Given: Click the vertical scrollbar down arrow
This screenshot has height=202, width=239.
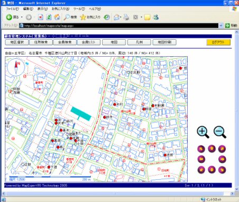Looking at the screenshot, I should (236, 189).
